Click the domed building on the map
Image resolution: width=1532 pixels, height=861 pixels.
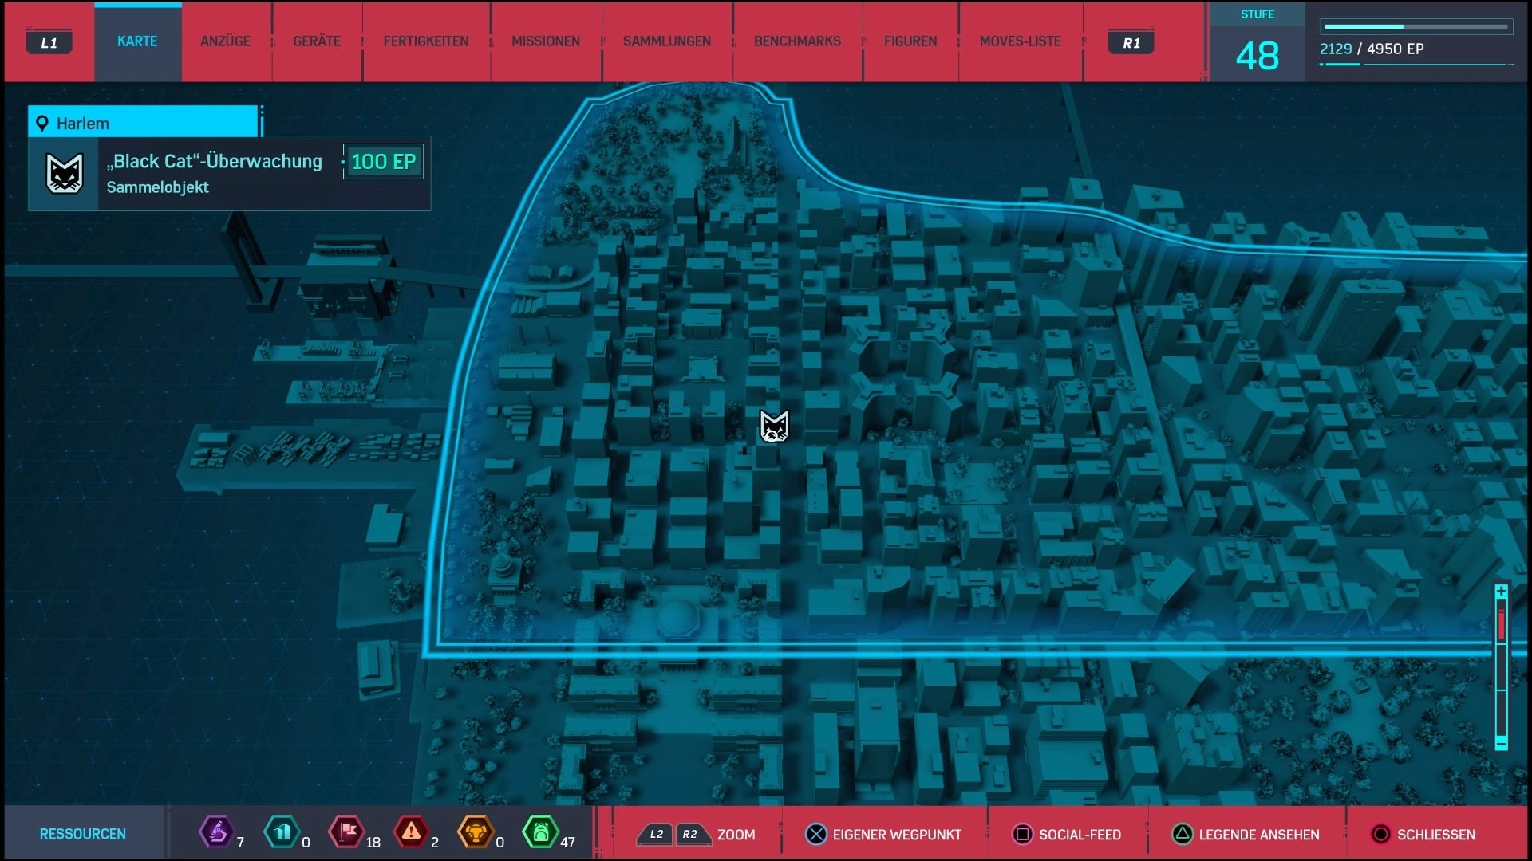677,618
